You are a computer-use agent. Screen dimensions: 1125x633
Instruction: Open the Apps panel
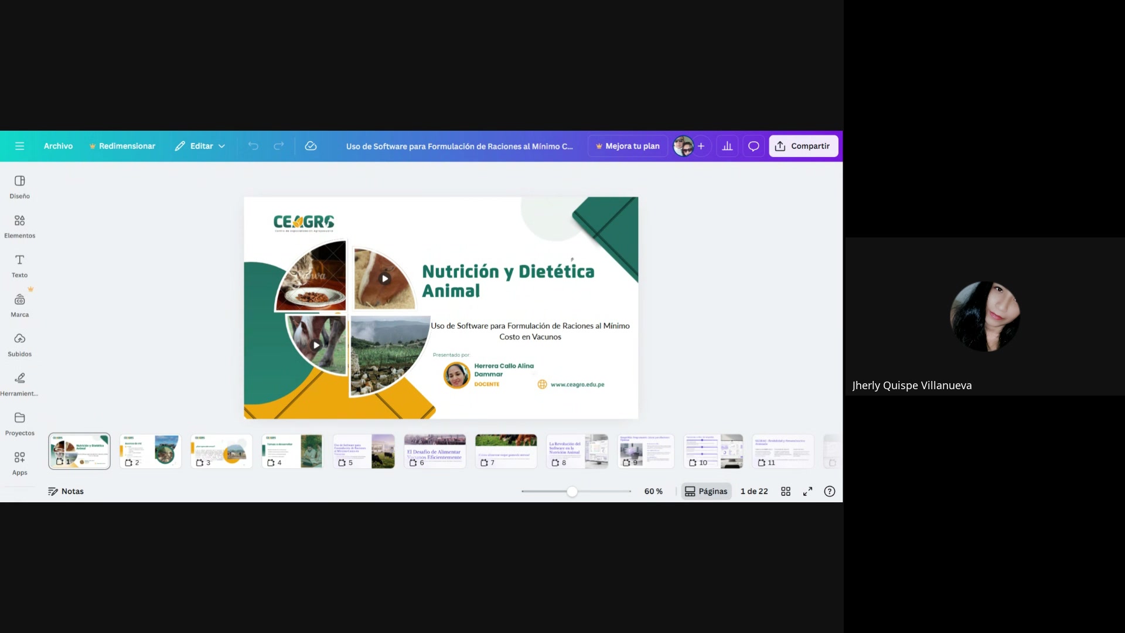click(19, 462)
